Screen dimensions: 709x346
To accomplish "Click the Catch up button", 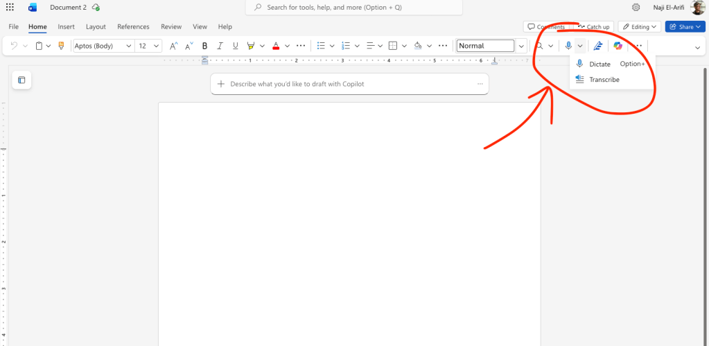I will (593, 26).
